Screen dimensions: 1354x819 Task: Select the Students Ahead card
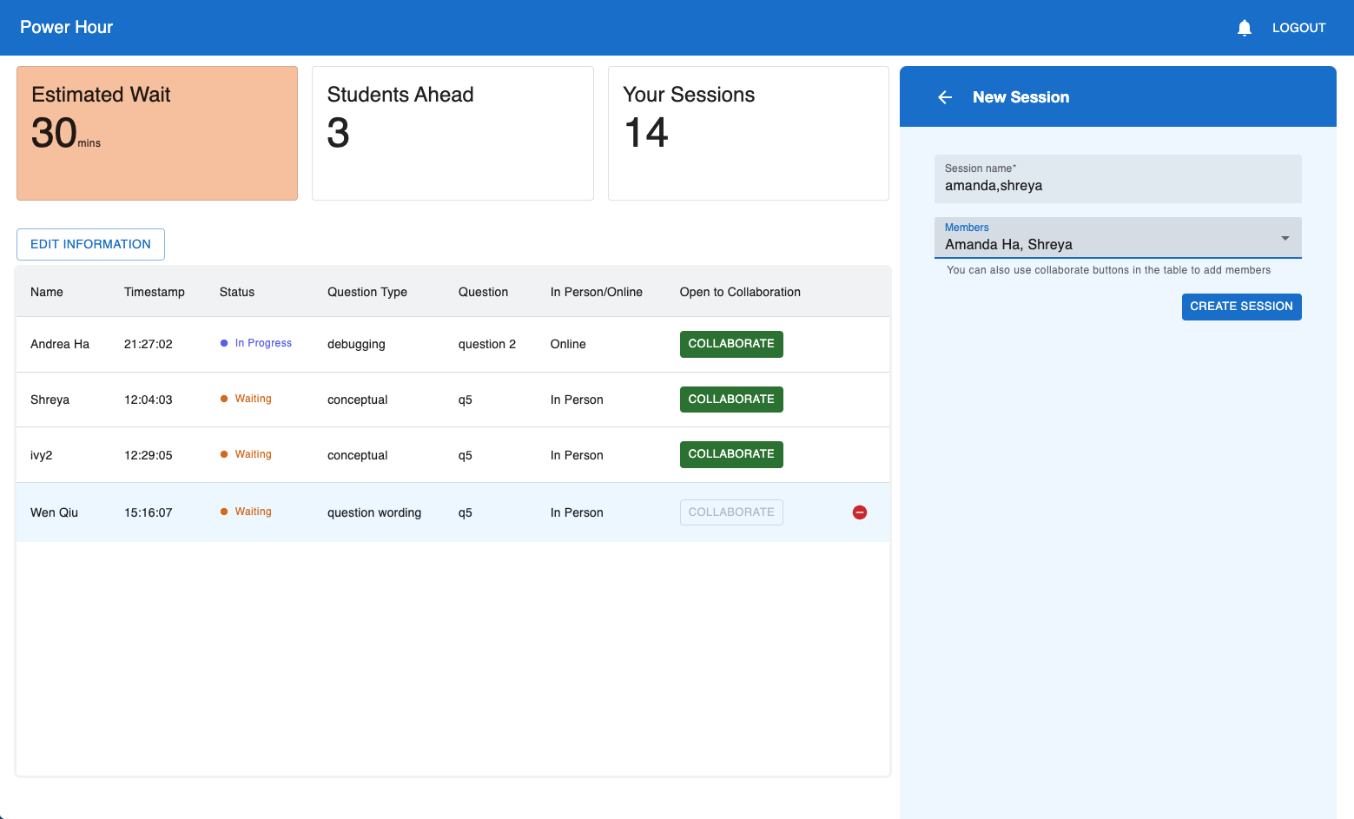click(x=452, y=133)
